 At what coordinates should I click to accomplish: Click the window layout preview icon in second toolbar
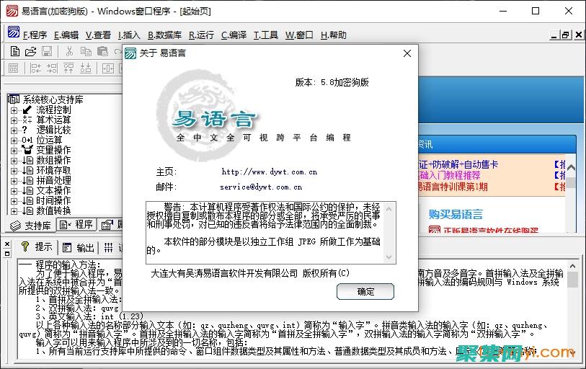(x=14, y=68)
